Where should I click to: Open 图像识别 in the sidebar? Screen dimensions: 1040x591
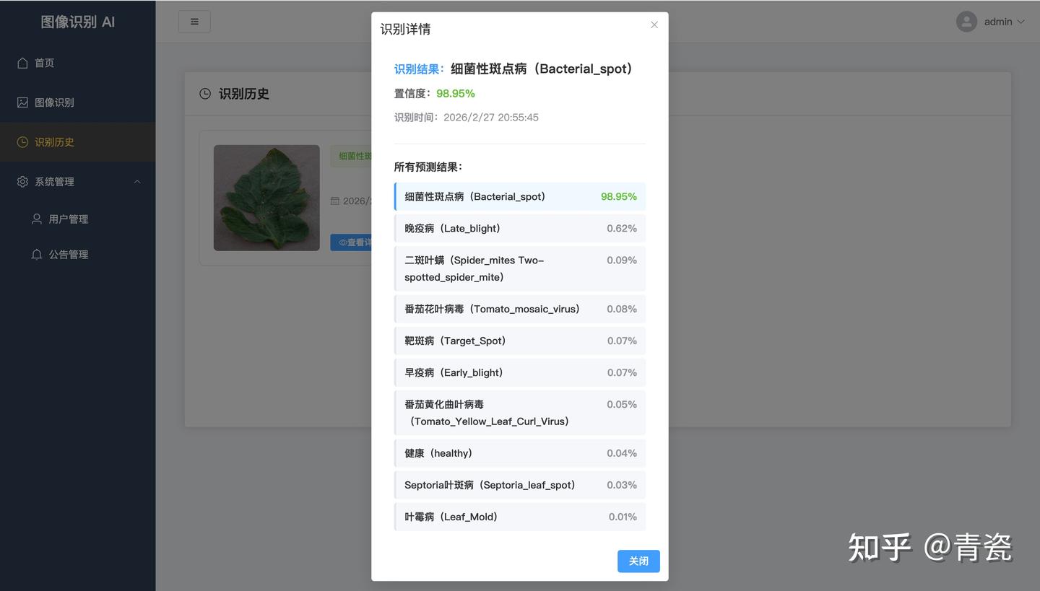pos(78,102)
